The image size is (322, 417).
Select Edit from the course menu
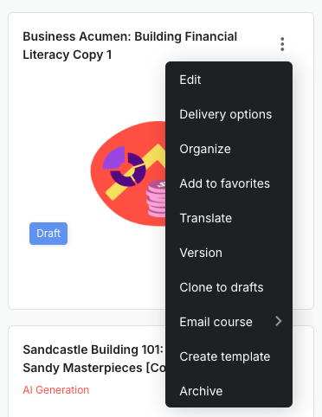pyautogui.click(x=229, y=80)
